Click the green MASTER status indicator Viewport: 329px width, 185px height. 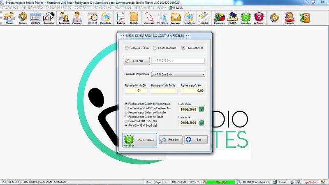[x=221, y=182]
